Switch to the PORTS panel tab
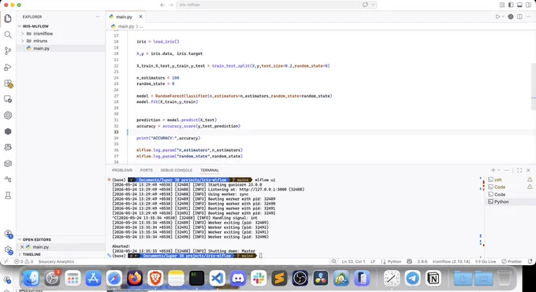The image size is (536, 292). [147, 170]
